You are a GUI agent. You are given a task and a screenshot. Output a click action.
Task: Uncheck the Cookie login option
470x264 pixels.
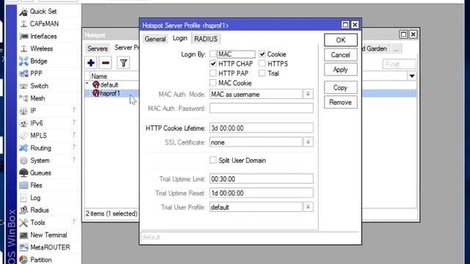click(x=262, y=54)
